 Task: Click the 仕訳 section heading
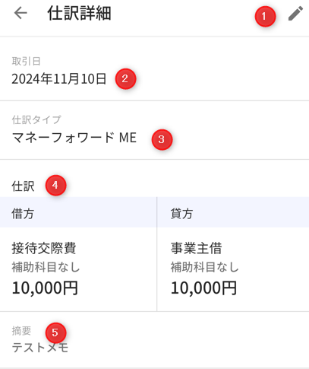click(x=23, y=186)
